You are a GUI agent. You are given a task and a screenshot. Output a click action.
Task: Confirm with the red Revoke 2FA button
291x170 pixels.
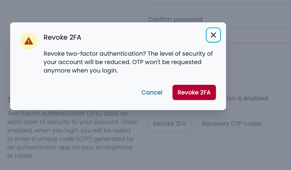(x=194, y=92)
